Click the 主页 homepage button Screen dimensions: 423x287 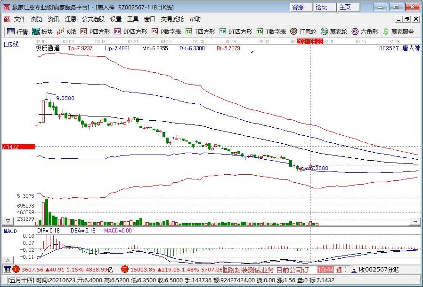[x=348, y=7]
